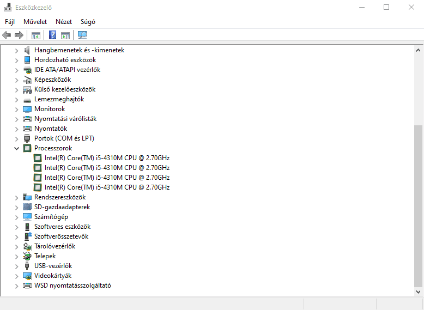Screen dimensions: 424x310
Task: Expand the Monitorok category
Action: [17, 109]
